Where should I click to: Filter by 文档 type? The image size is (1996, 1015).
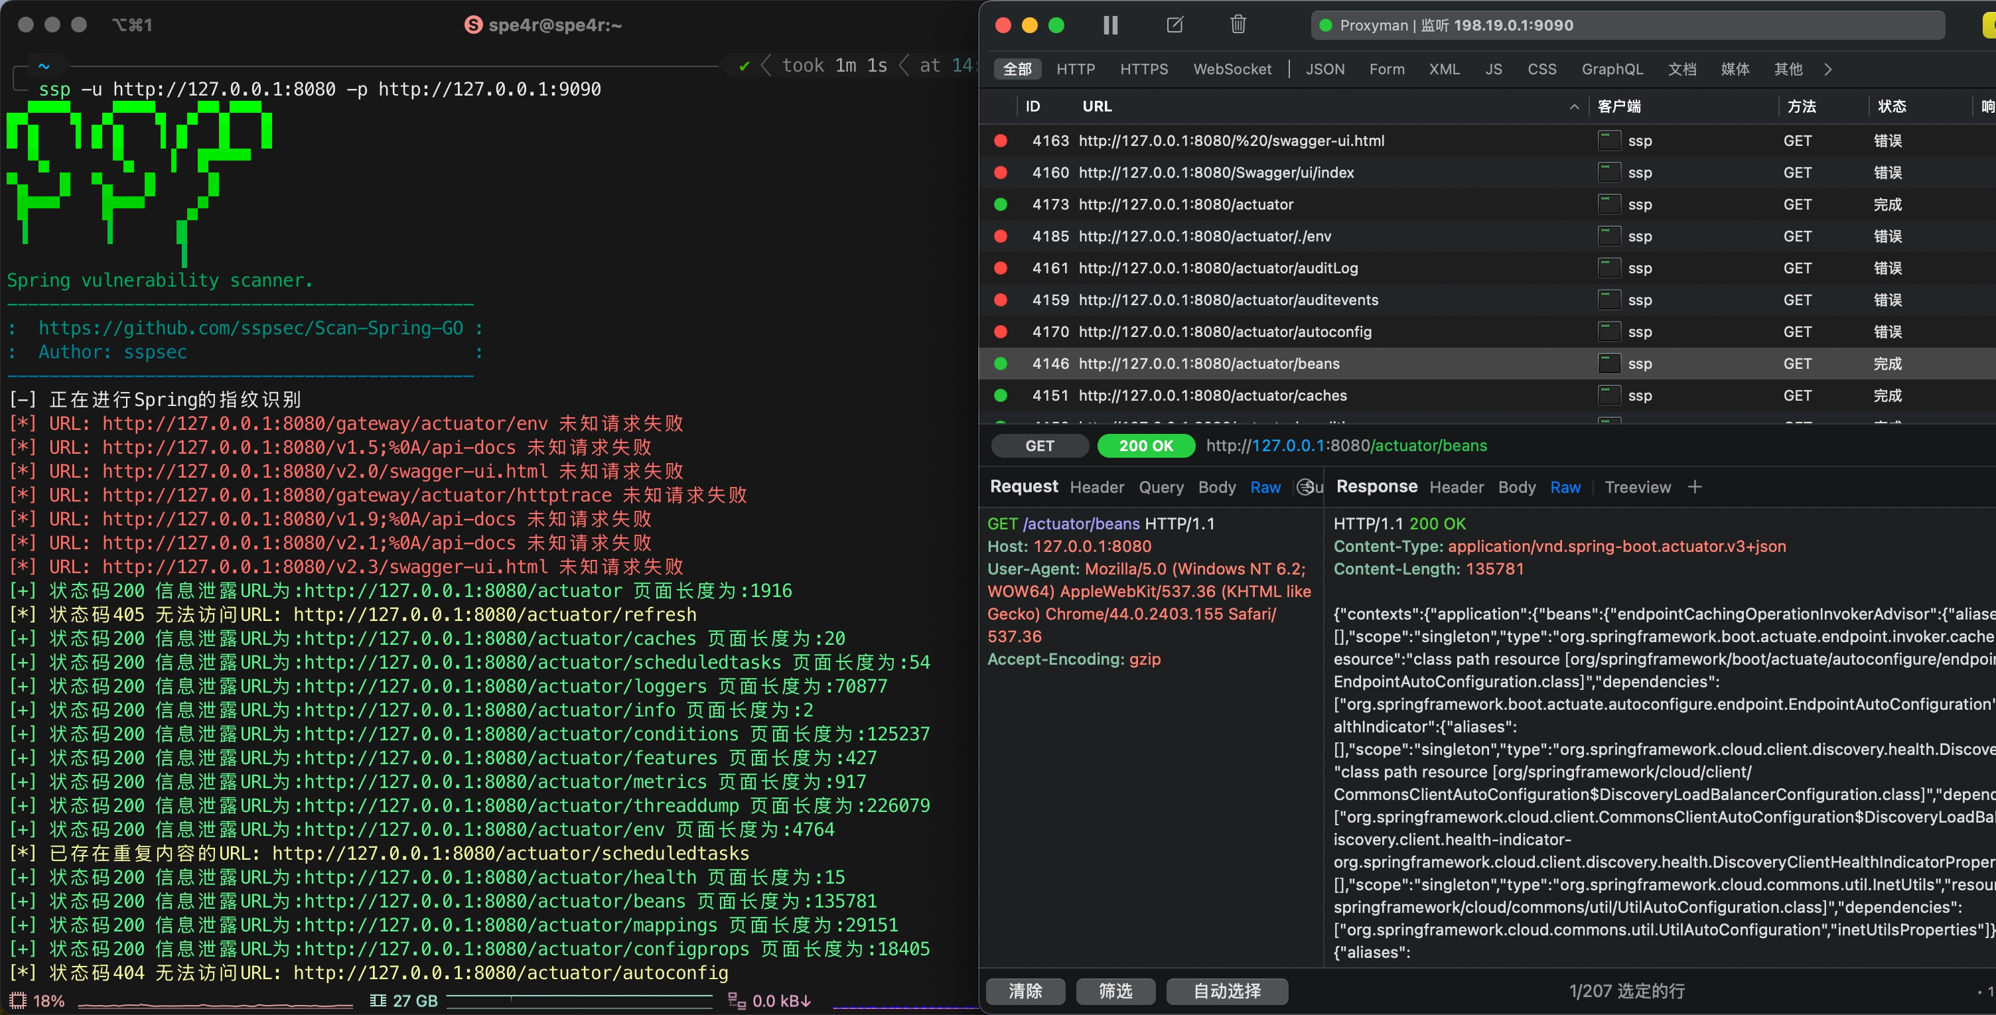[1682, 69]
